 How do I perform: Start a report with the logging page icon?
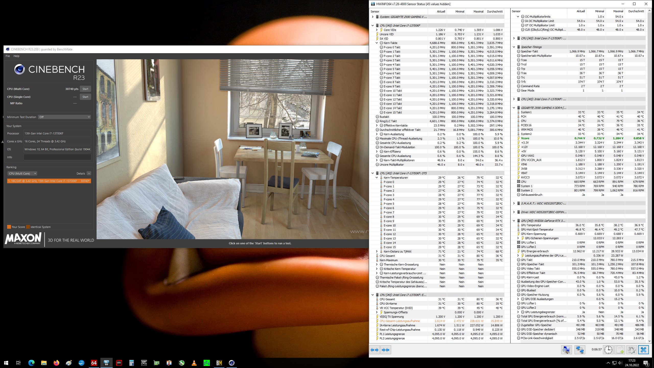(x=620, y=350)
